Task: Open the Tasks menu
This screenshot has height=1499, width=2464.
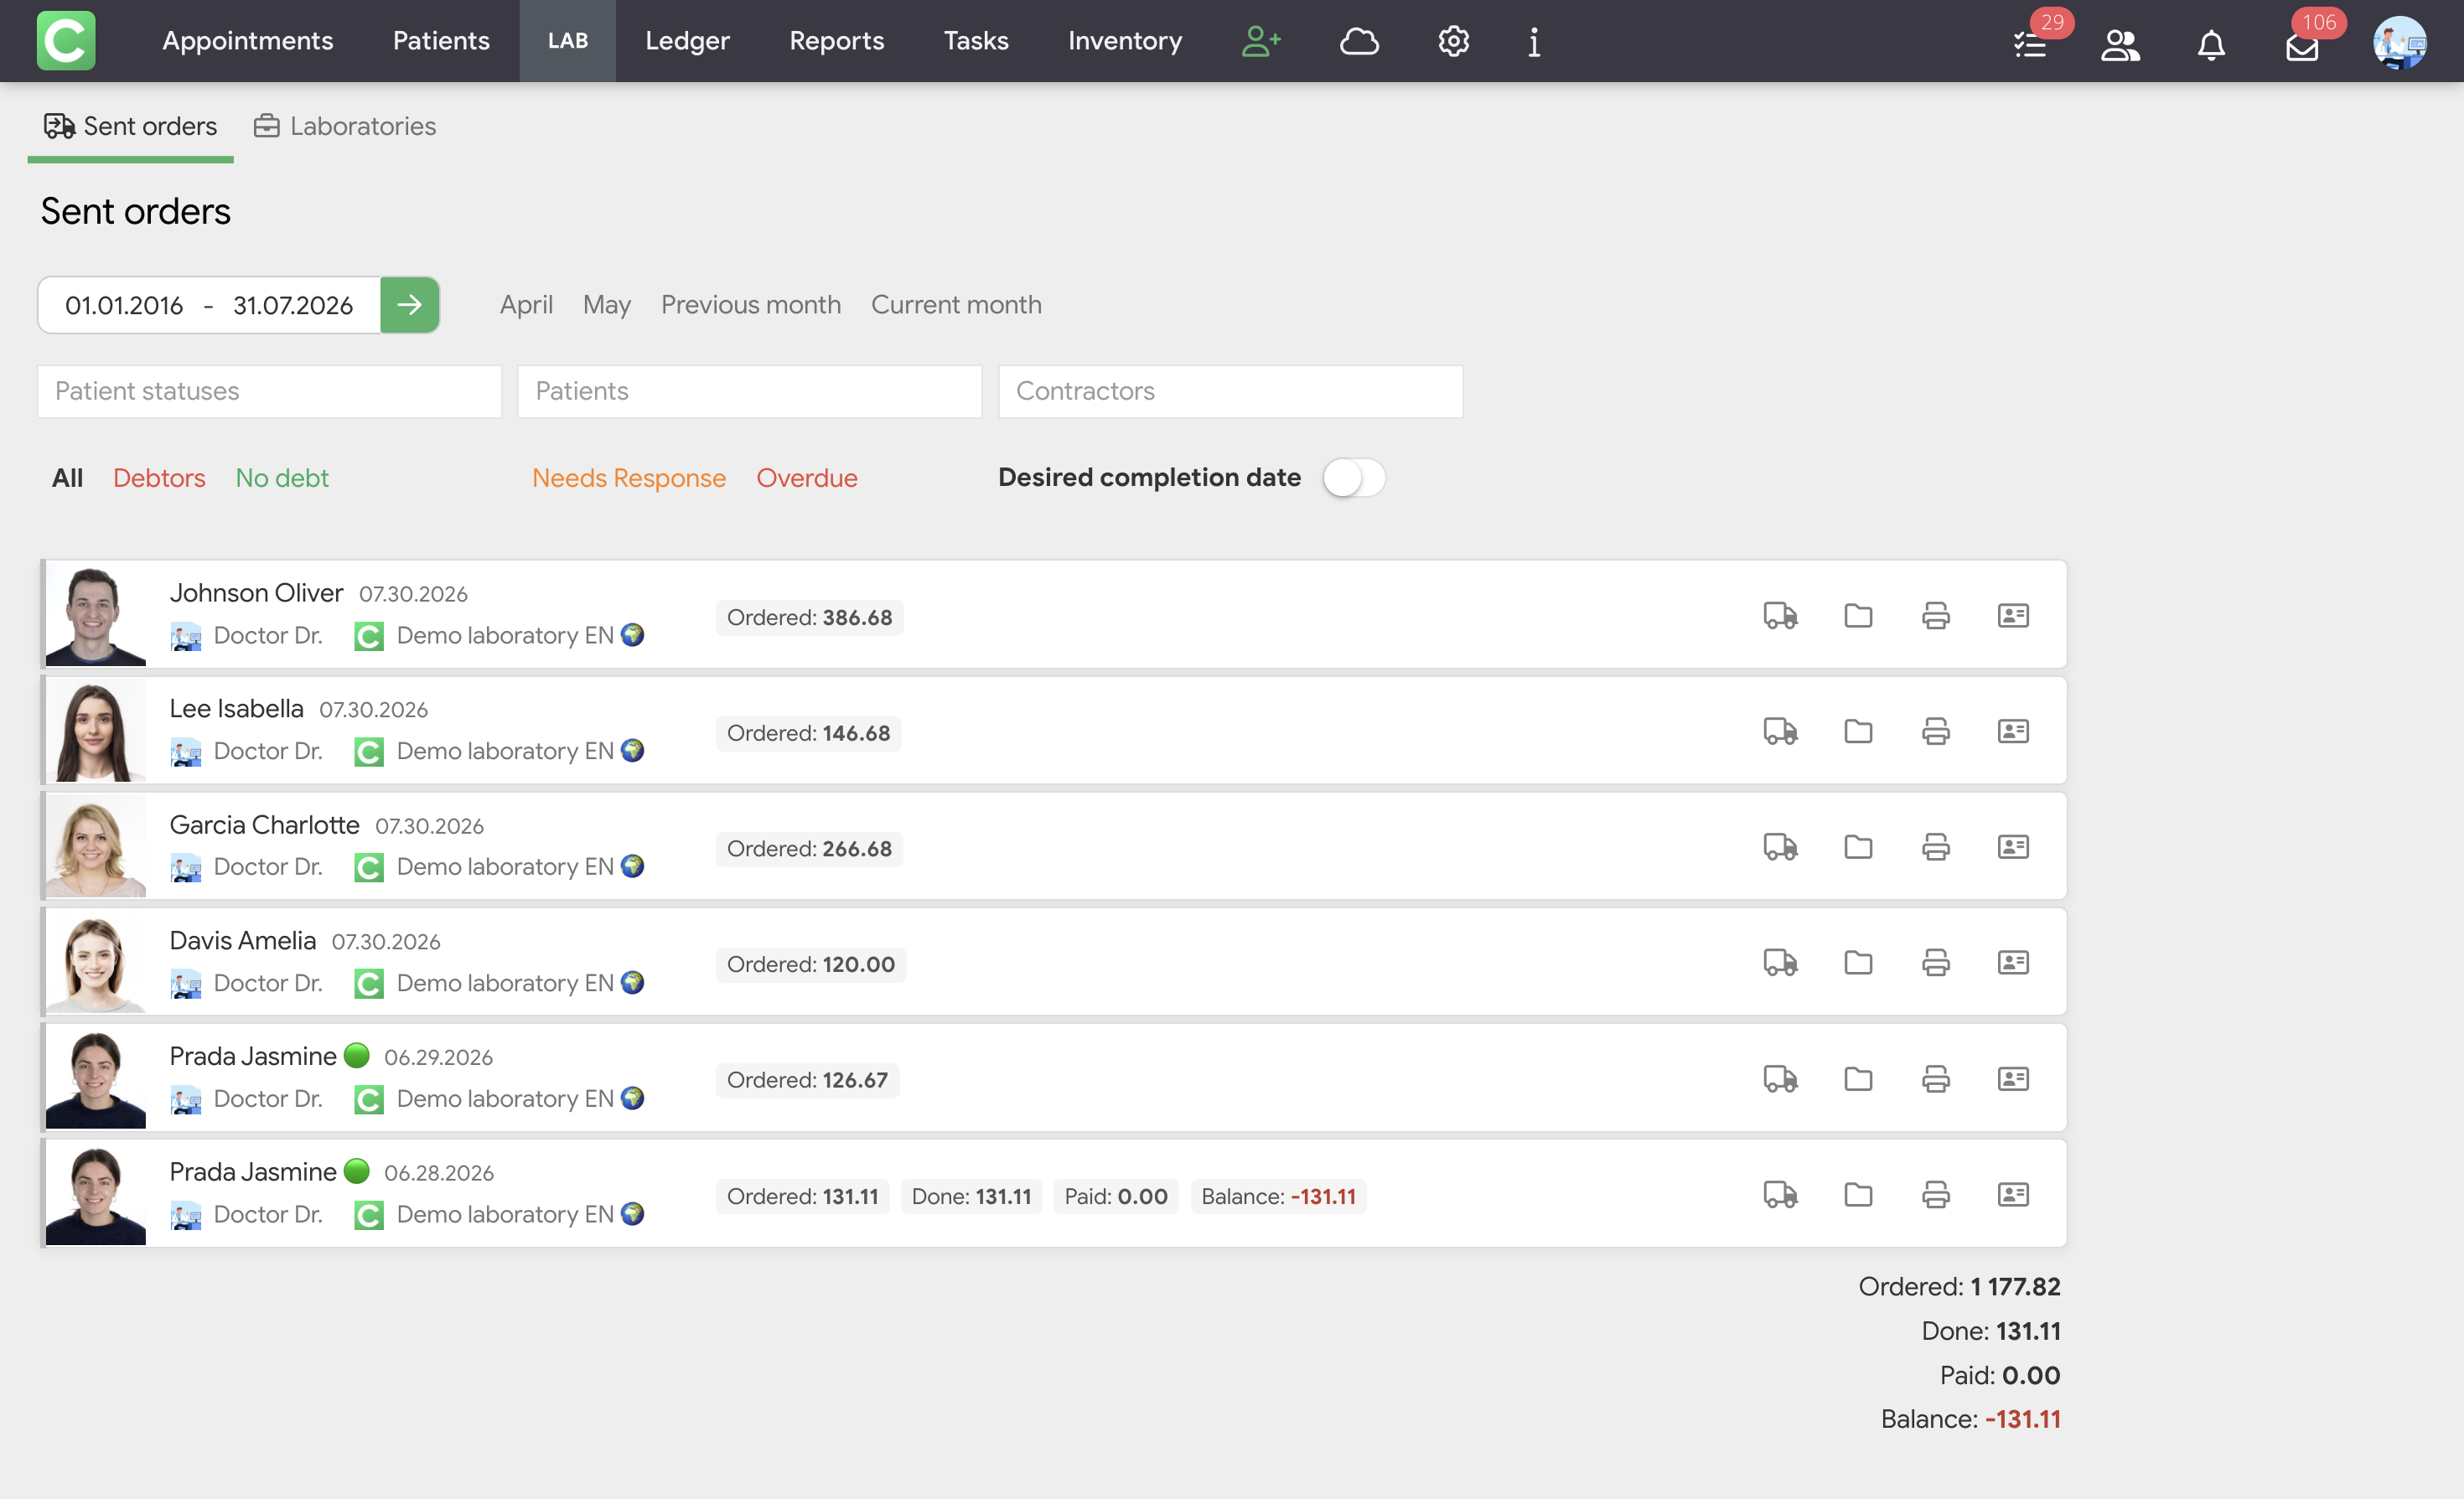Action: (976, 41)
